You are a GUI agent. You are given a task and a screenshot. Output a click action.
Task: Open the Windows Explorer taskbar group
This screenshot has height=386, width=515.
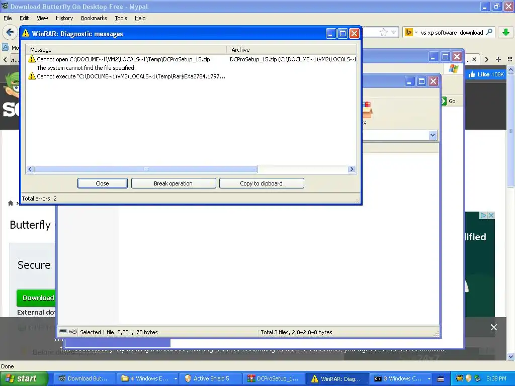(148, 378)
